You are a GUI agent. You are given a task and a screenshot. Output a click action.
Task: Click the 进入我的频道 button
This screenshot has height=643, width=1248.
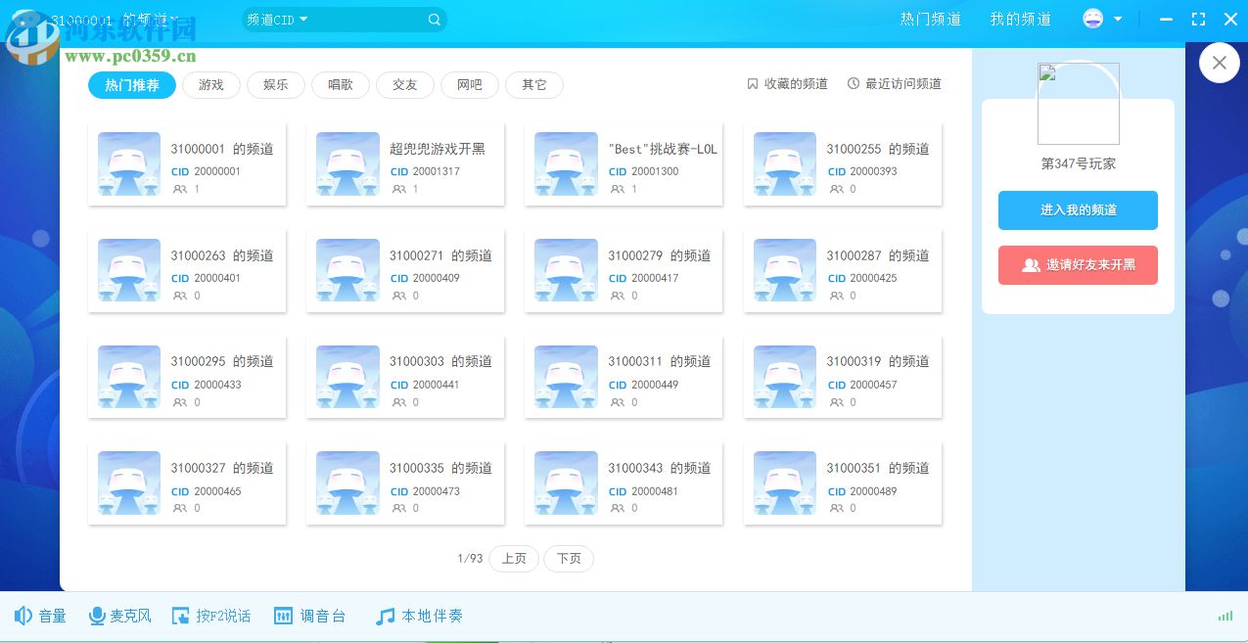1078,210
